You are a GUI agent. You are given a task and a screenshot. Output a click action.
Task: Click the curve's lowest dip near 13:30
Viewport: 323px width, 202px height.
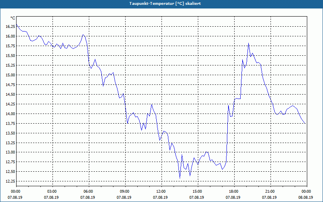(x=180, y=178)
